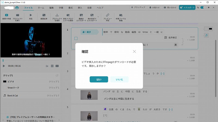Viewport: 218px width, 122px height.
Task: Open お知らせ notifications
Action: coord(154,8)
